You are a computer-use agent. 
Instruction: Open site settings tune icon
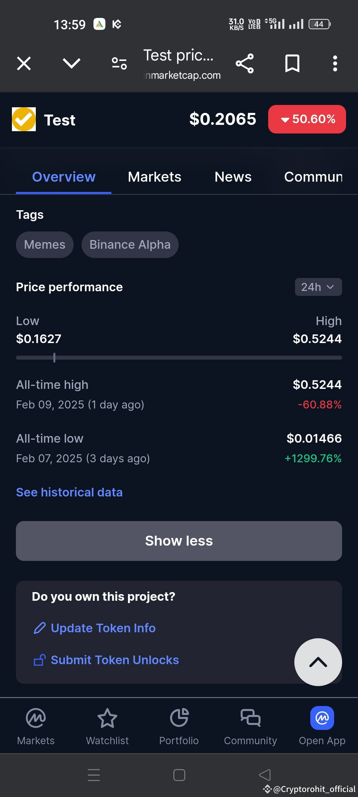(x=119, y=63)
